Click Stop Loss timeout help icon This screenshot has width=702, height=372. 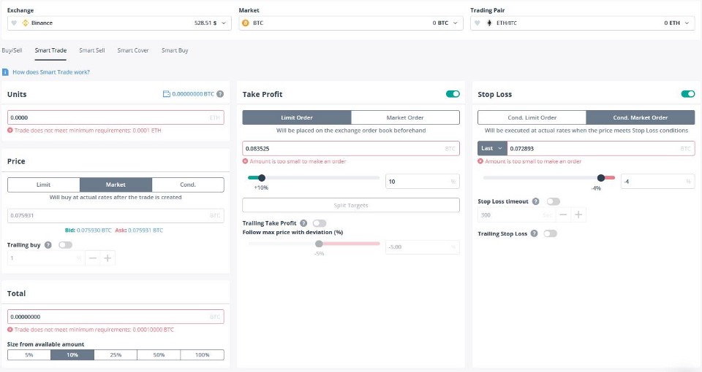point(535,201)
